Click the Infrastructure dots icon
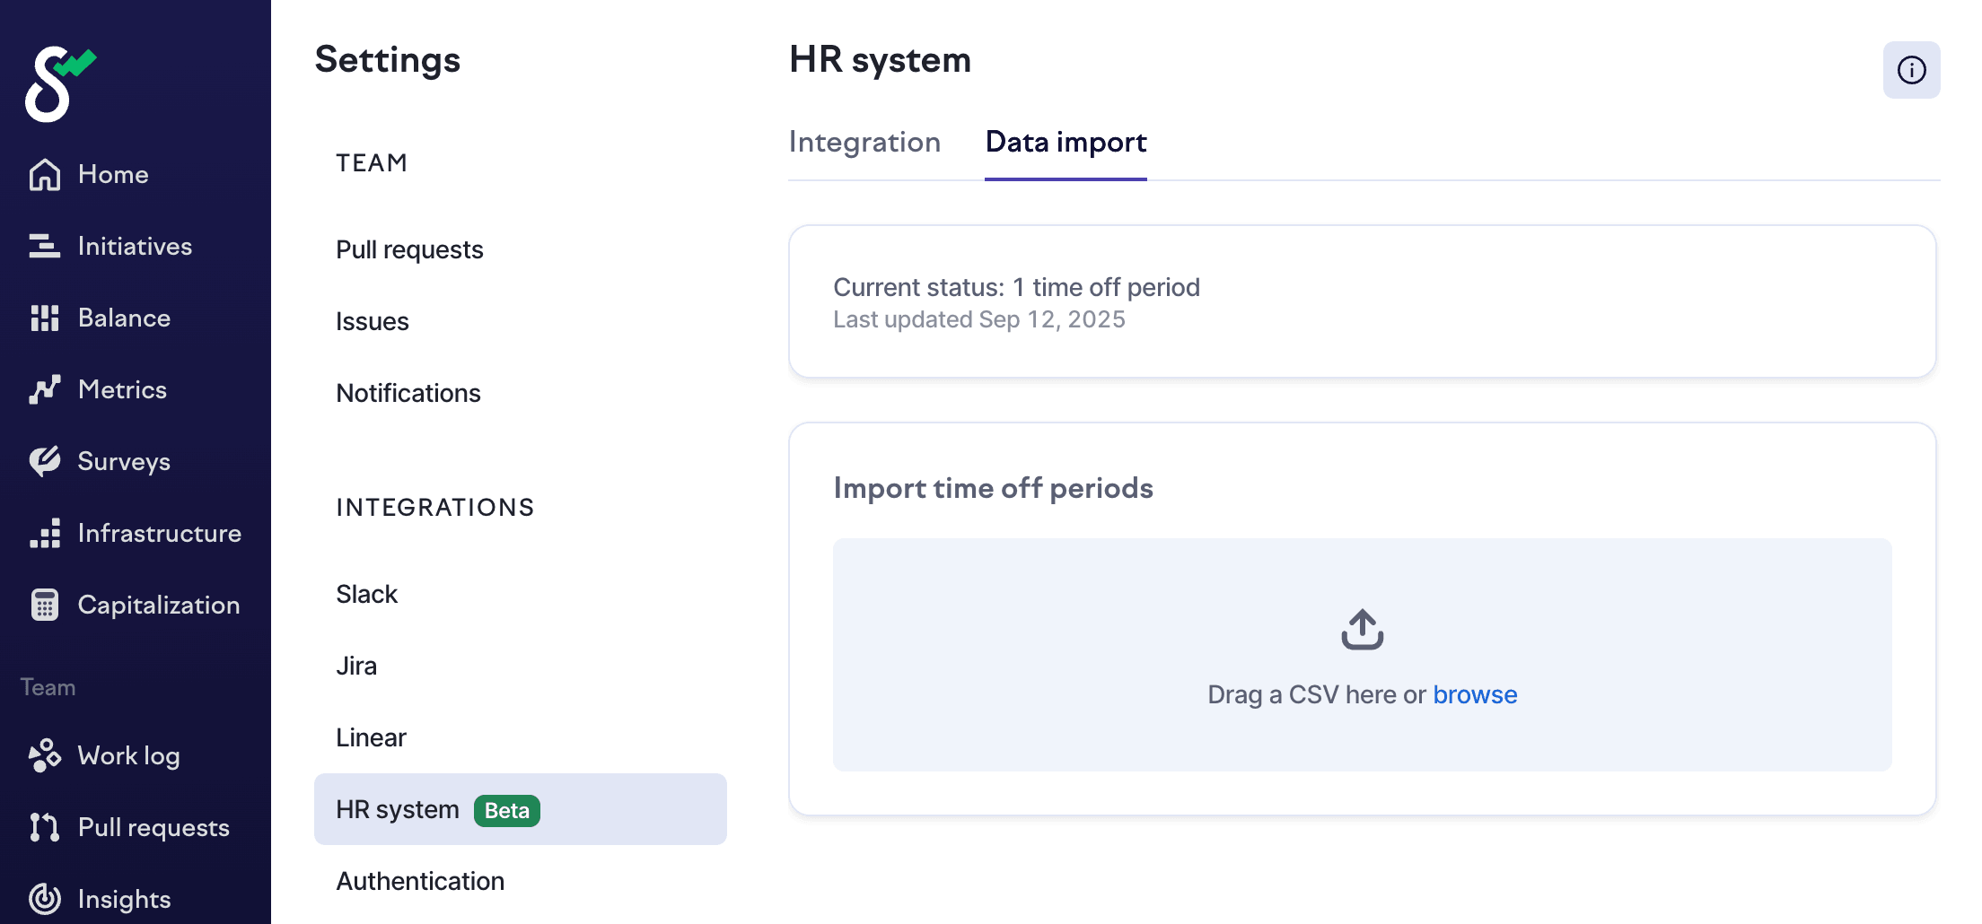This screenshot has height=924, width=1982. coord(45,533)
